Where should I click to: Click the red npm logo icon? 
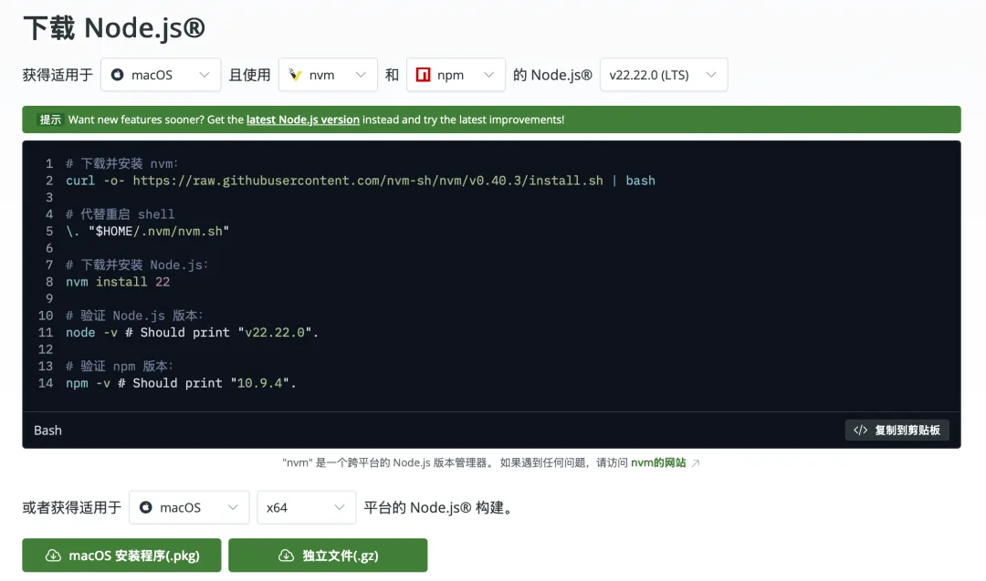pyautogui.click(x=424, y=75)
